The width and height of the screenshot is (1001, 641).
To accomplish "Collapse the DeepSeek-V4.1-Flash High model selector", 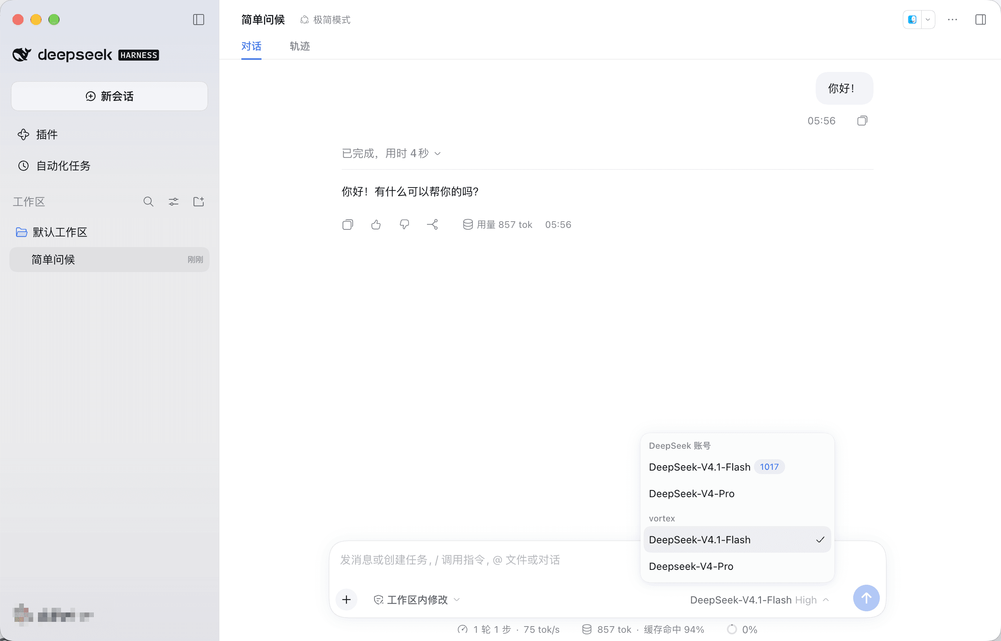I will (x=760, y=600).
